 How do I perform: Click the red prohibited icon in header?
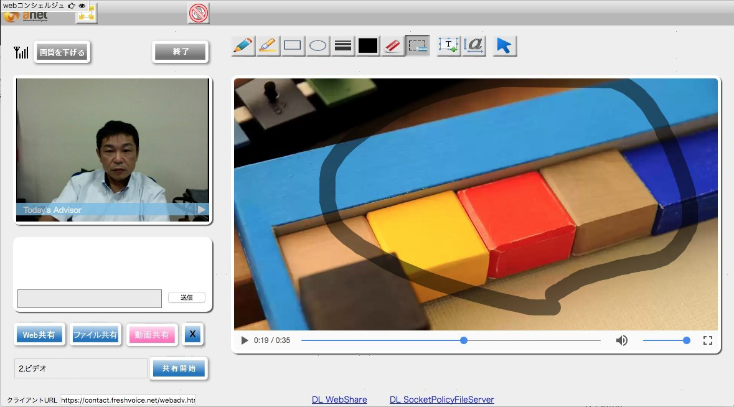(x=199, y=12)
